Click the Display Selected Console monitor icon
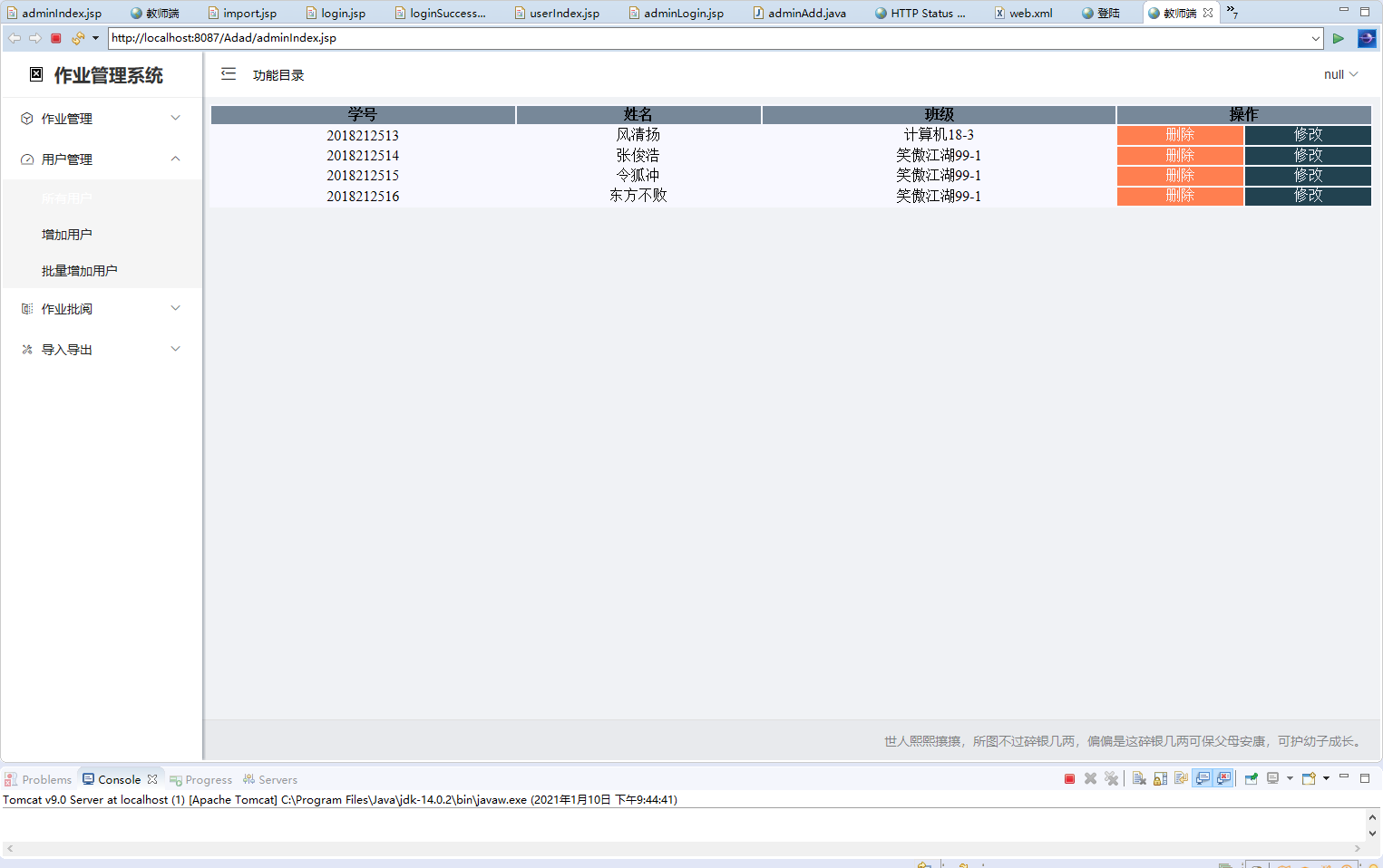The image size is (1383, 868). [1272, 778]
